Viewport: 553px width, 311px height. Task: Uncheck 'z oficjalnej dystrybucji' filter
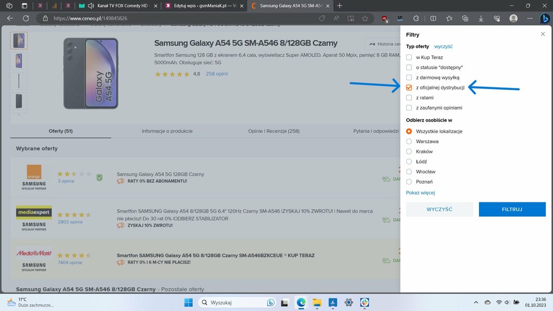409,87
